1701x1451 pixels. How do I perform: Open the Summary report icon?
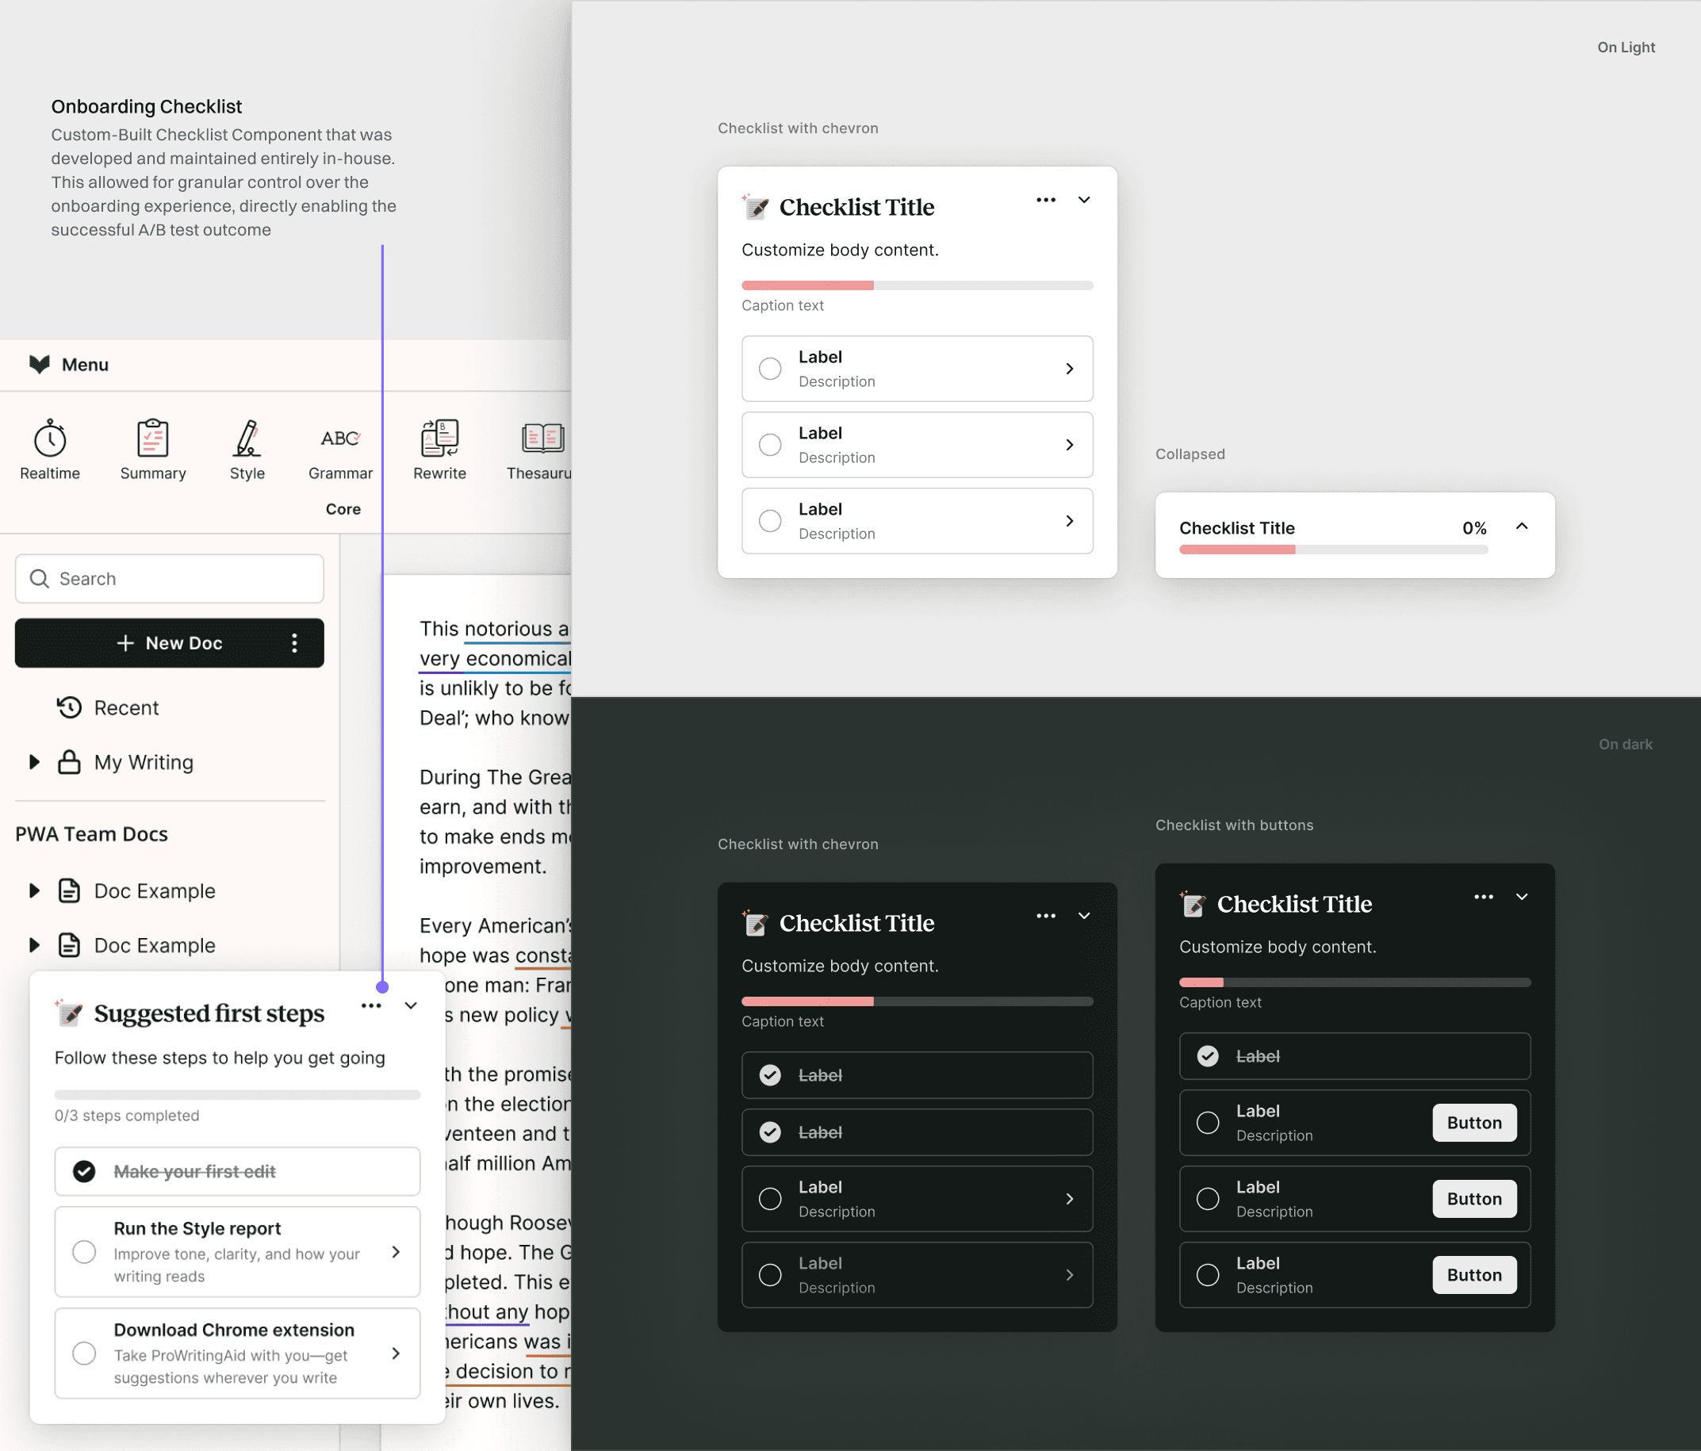click(x=153, y=438)
